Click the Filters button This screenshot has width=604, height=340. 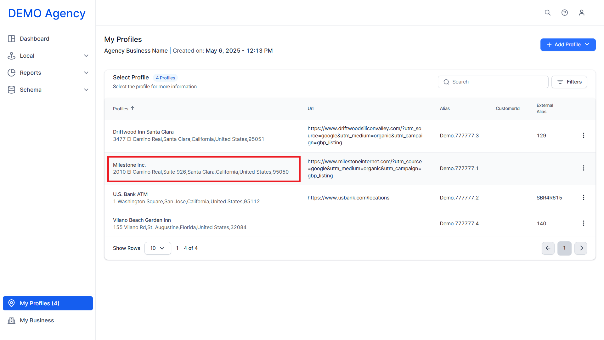(569, 82)
